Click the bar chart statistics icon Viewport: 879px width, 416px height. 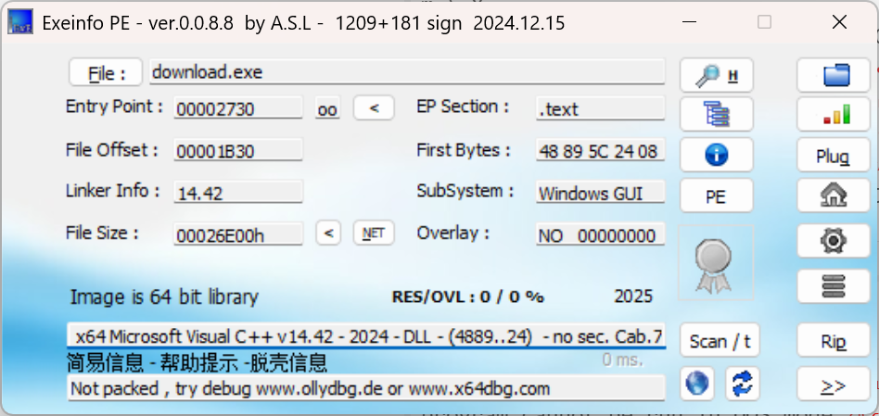pyautogui.click(x=833, y=114)
